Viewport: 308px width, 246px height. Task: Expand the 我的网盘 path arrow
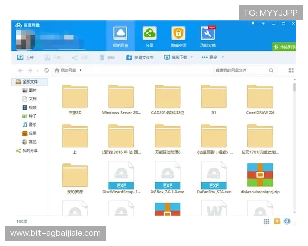(x=81, y=70)
